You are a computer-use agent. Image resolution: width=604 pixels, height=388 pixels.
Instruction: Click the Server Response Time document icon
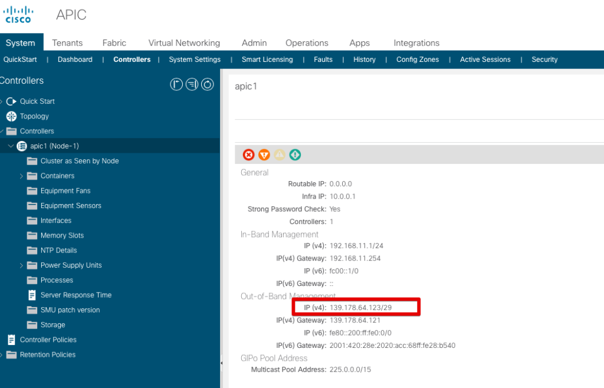click(32, 295)
